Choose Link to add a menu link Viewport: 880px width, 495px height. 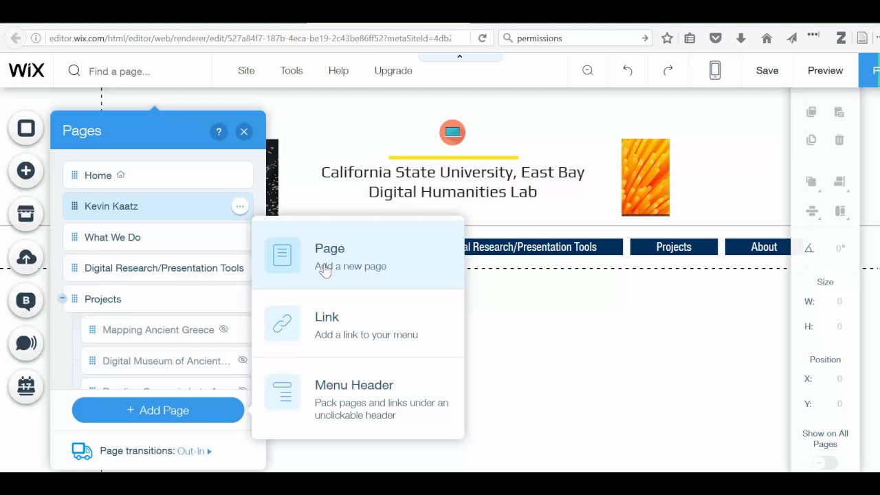(358, 324)
